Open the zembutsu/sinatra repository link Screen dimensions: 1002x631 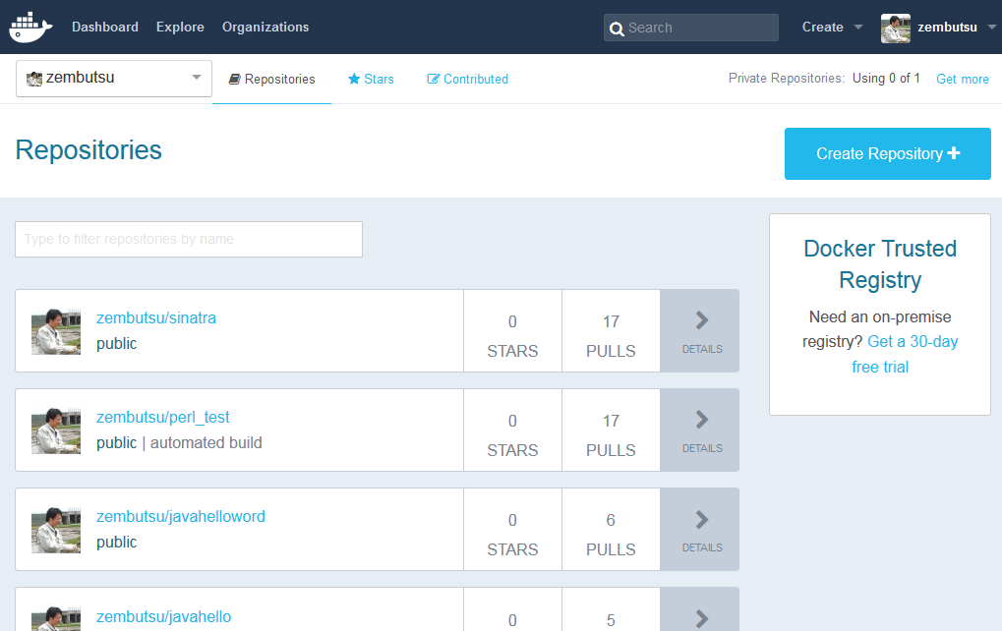156,318
